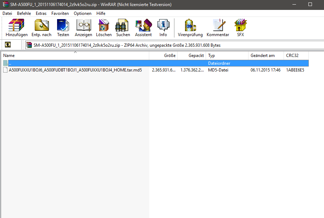Viewport: 324px width, 218px height.
Task: Open the Kommentar comment icon
Action: pyautogui.click(x=219, y=25)
